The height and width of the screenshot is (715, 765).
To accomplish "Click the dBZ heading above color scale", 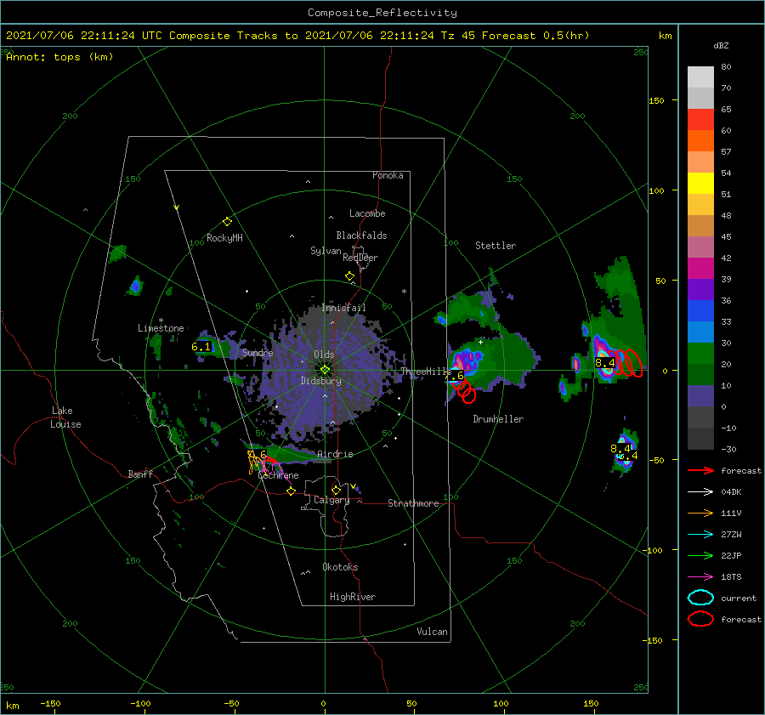I will [x=721, y=45].
